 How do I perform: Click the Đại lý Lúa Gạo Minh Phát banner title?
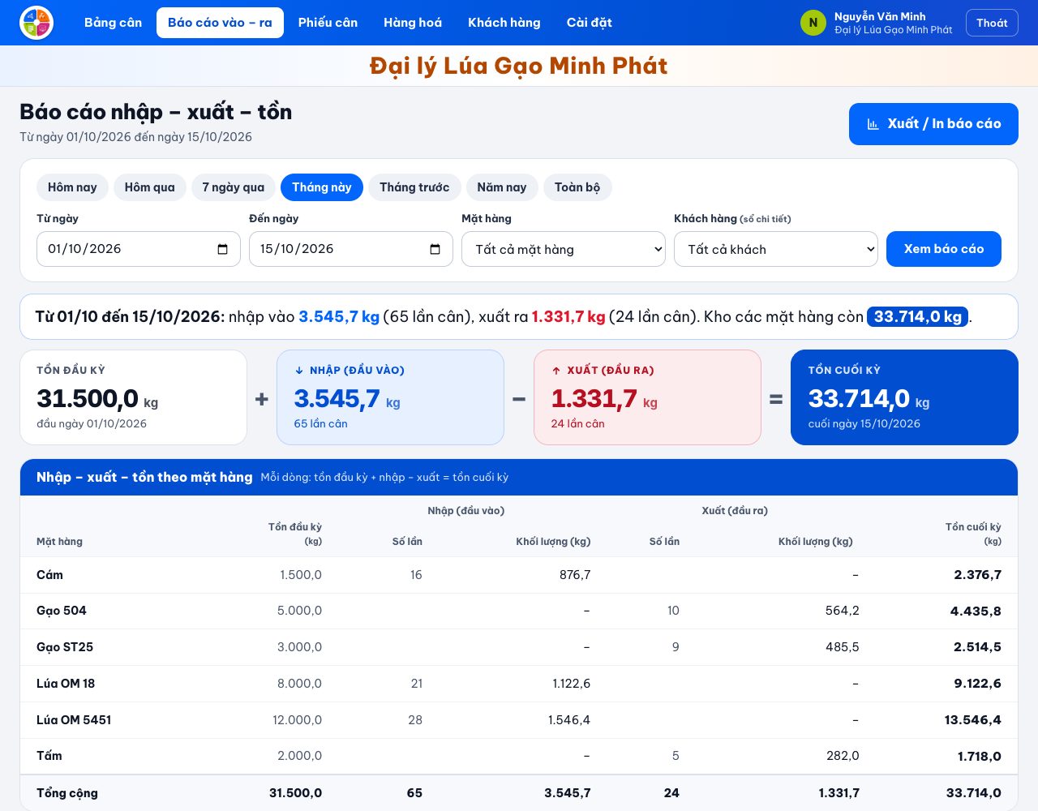point(519,66)
